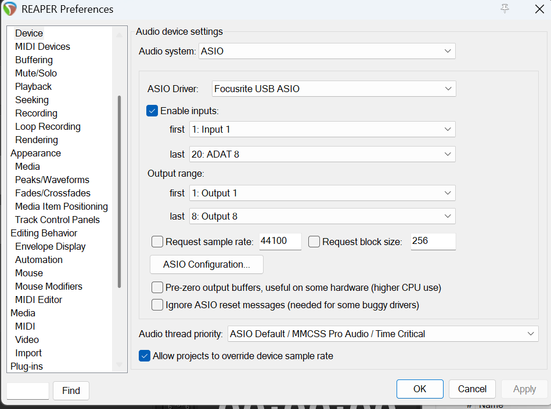The image size is (551, 409).
Task: Open the Audio system dropdown
Action: click(327, 51)
